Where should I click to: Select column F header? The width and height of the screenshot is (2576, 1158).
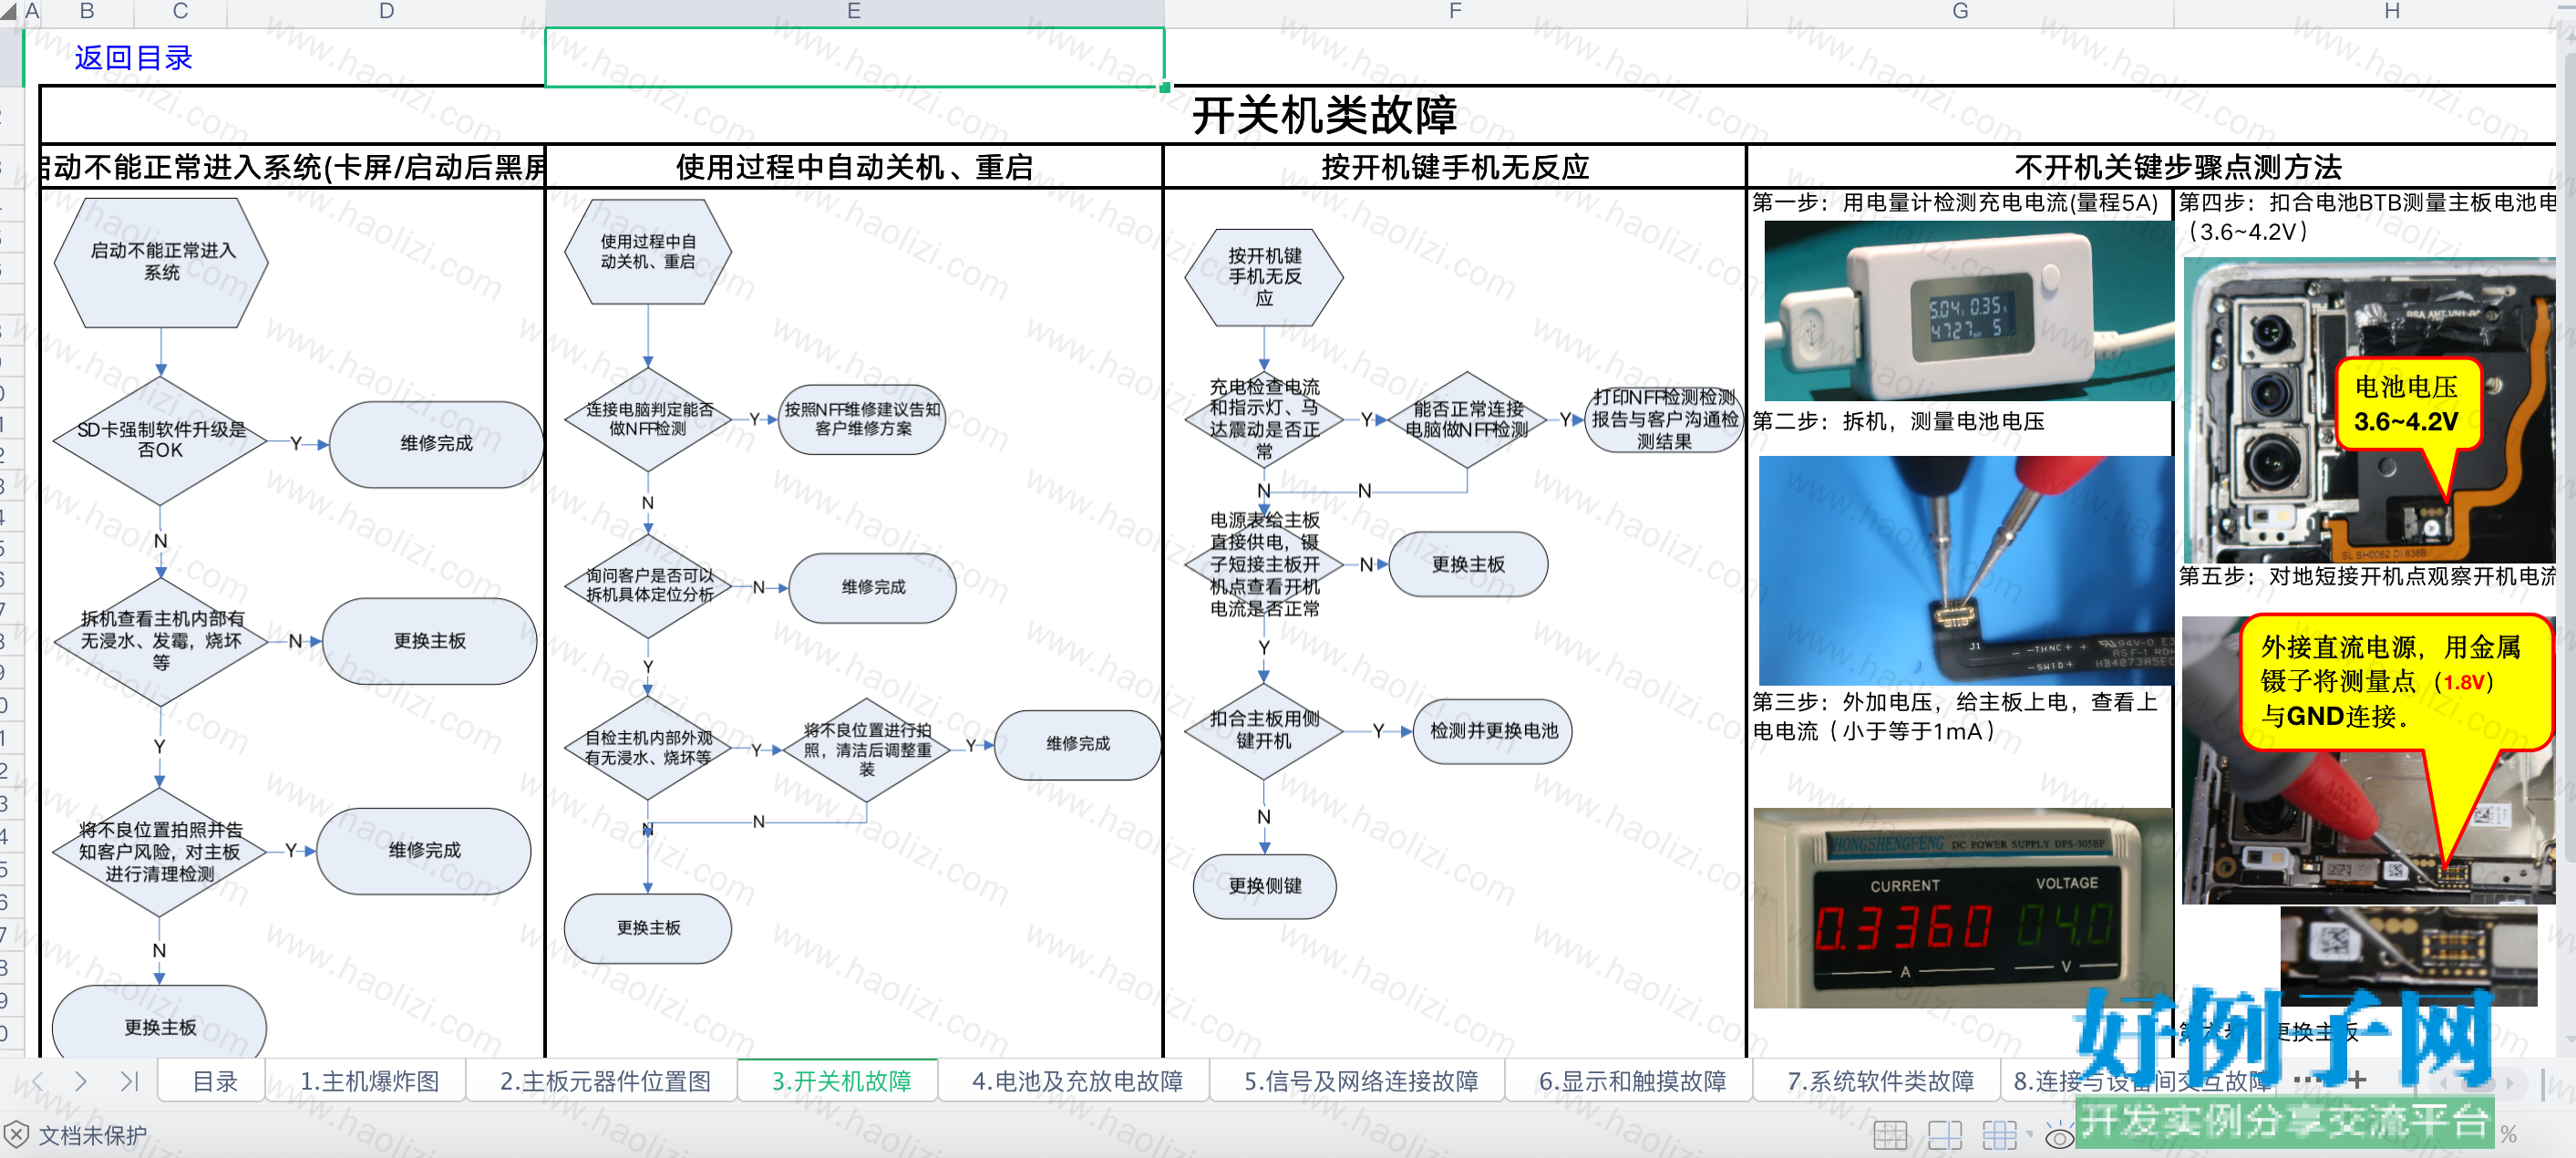click(1455, 11)
